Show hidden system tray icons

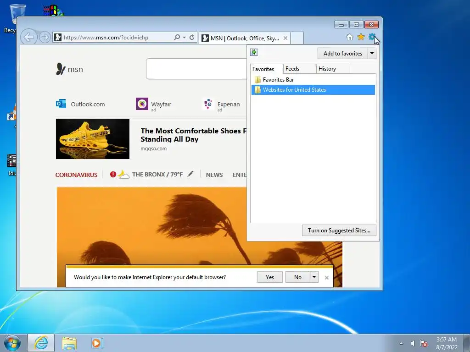(401, 343)
